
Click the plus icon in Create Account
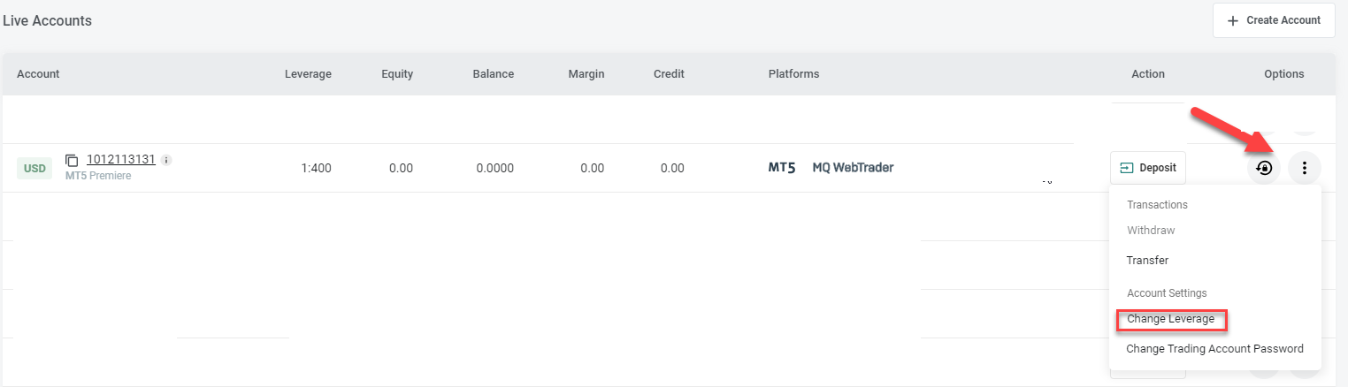coord(1233,20)
